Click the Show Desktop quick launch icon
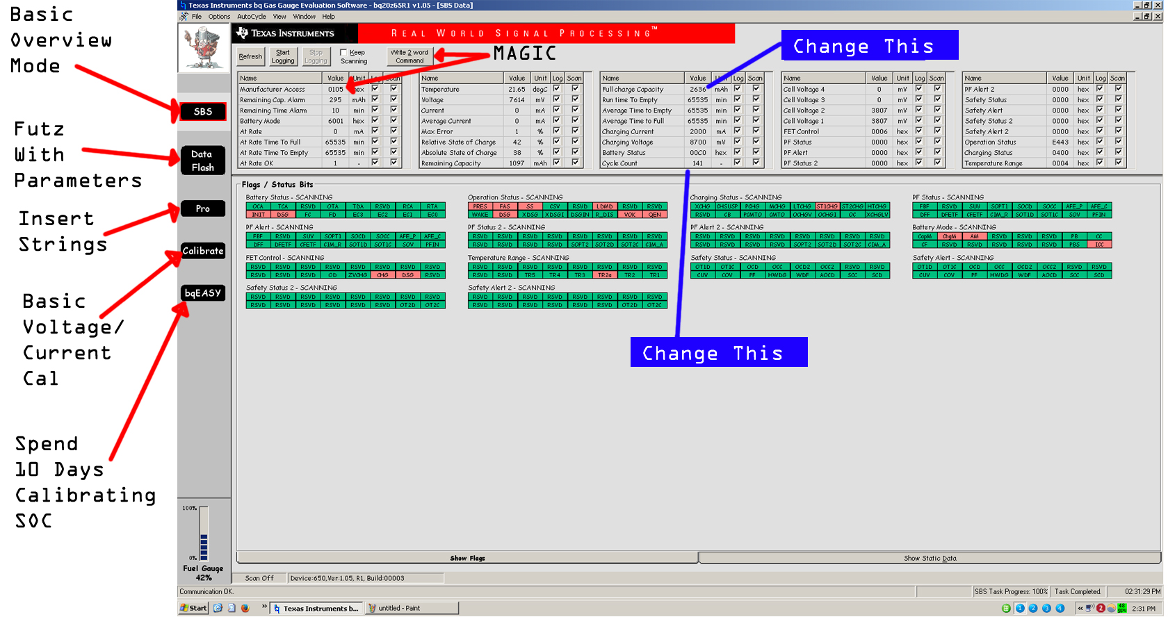The height and width of the screenshot is (617, 1168). [x=232, y=608]
